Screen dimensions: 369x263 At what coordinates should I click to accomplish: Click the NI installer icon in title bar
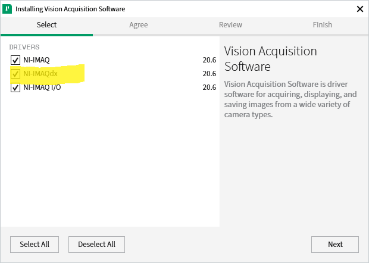coord(7,9)
